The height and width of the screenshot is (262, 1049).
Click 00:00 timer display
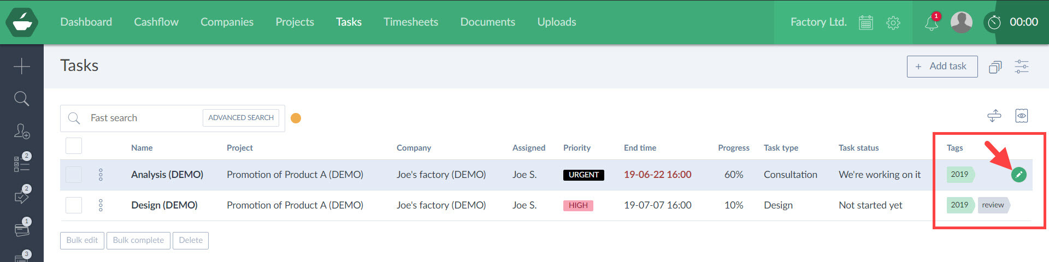pos(1024,22)
